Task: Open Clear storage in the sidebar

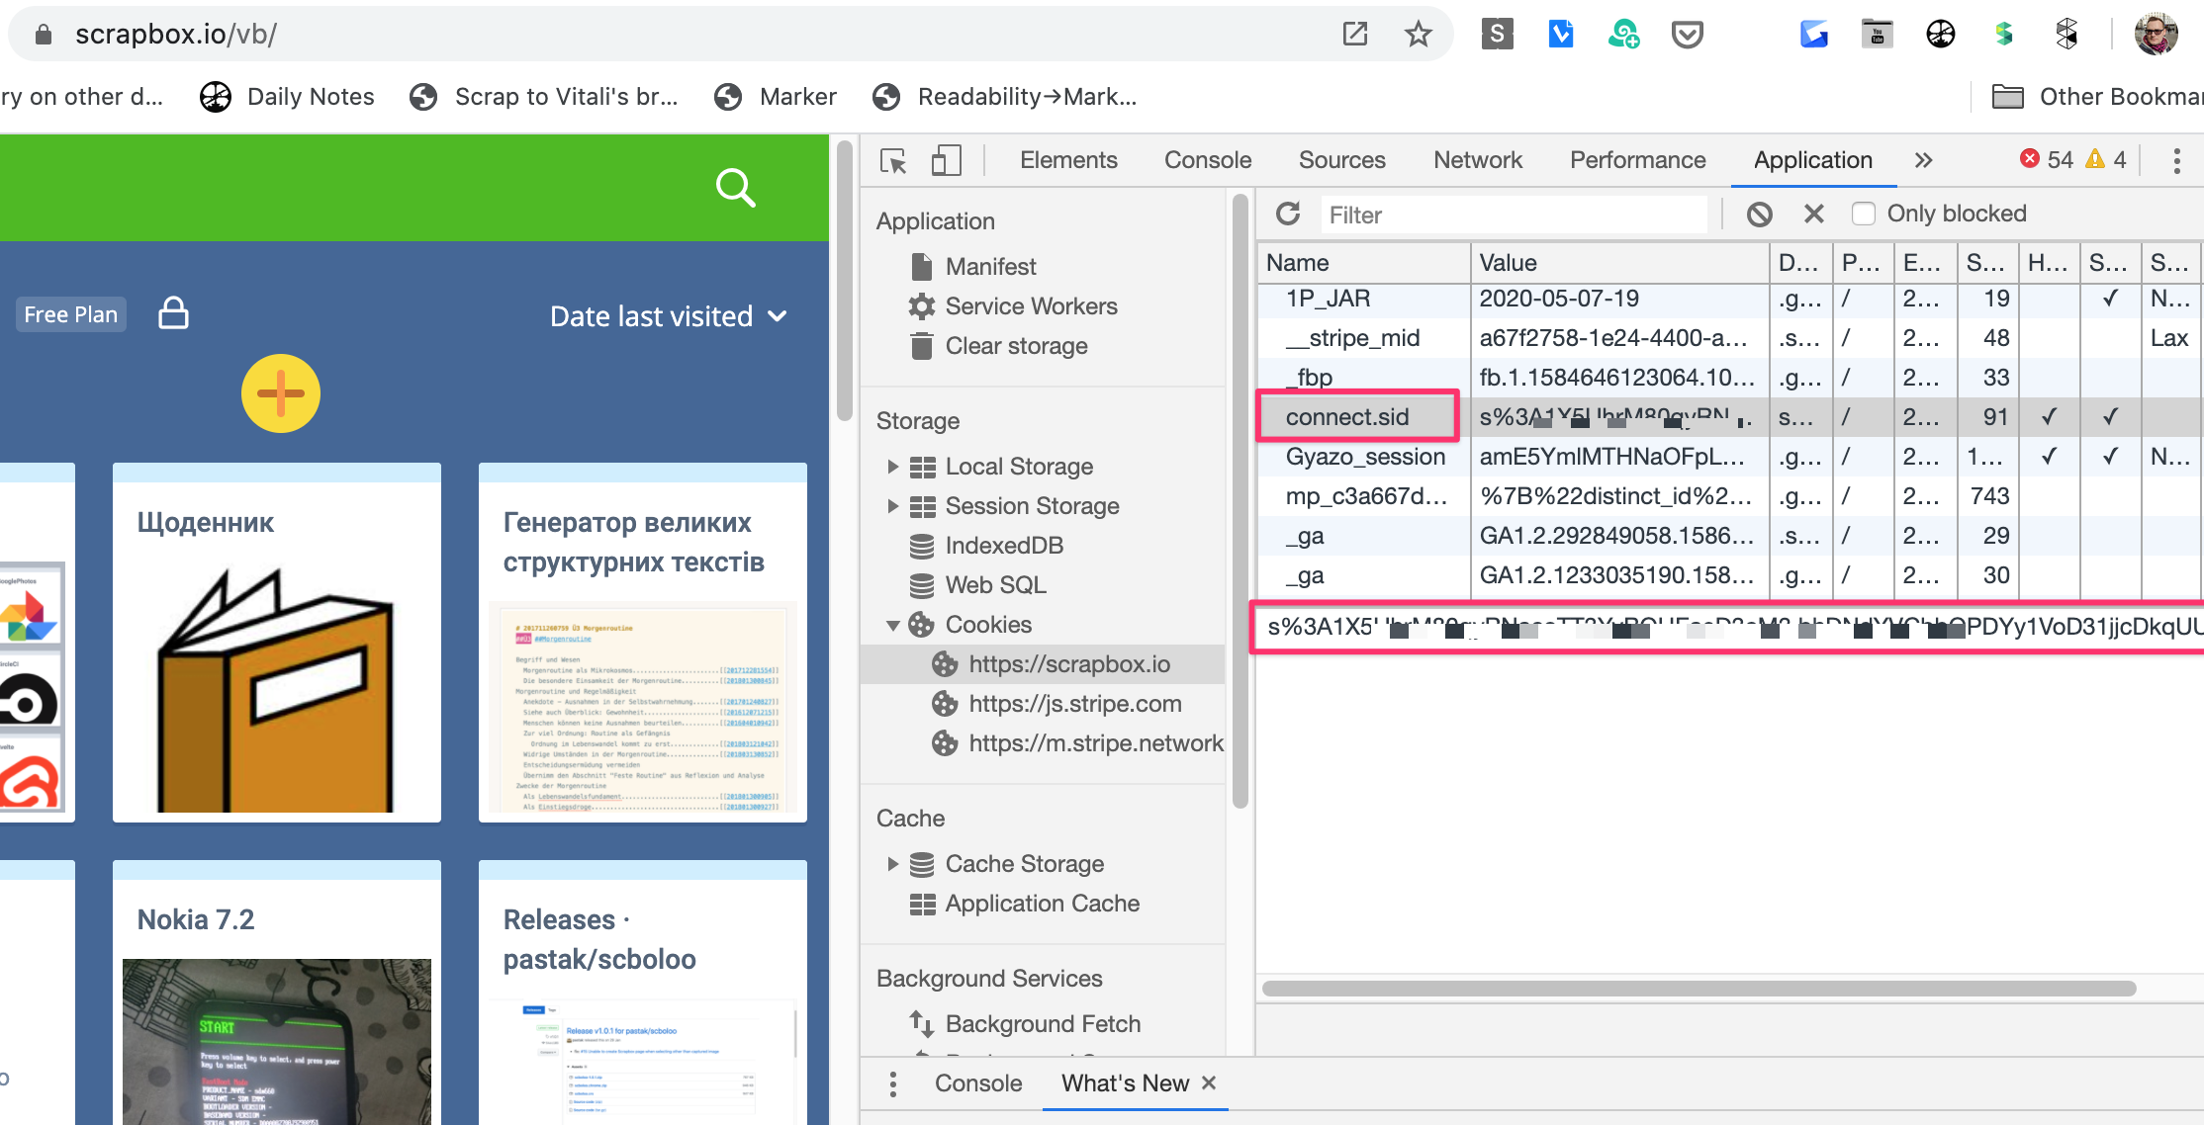Action: [1016, 346]
